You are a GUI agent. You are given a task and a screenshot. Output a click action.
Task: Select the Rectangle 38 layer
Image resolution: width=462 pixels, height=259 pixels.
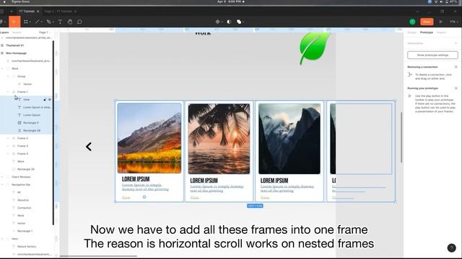coord(32,130)
